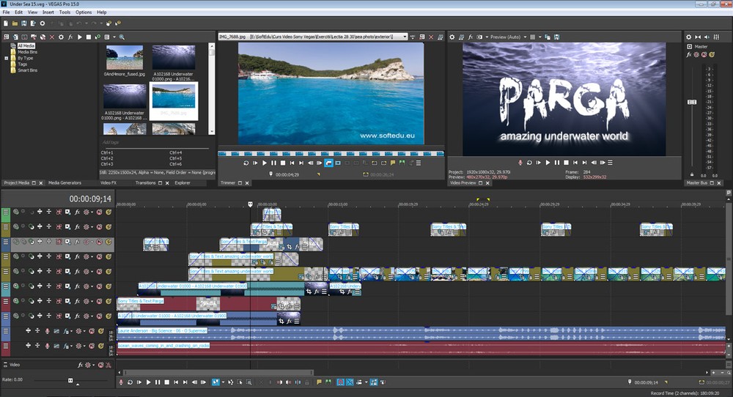Open Media FX in the Project Media toolbar
733x397 pixels.
click(x=70, y=37)
